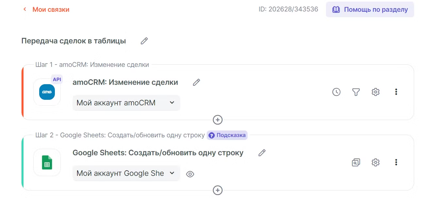437x198 pixels.
Task: Open settings gear for Google Sheets step
Action: click(x=376, y=162)
